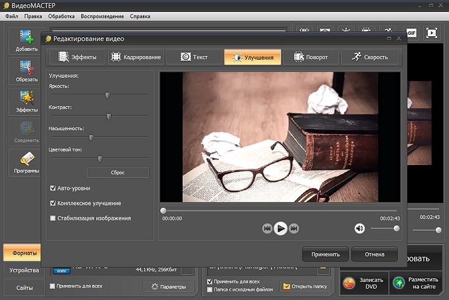Screen dimensions: 449x300
Task: Open the Скорость tab
Action: coord(369,57)
